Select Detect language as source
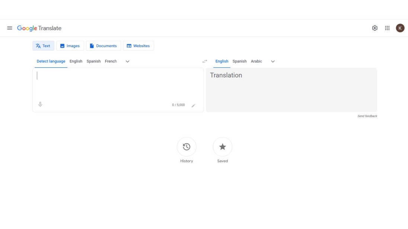408x229 pixels. (51, 61)
